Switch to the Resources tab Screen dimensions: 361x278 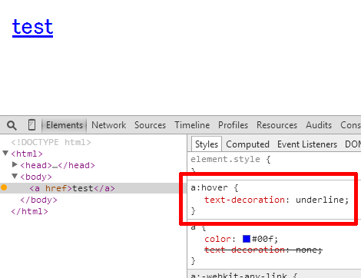click(277, 125)
